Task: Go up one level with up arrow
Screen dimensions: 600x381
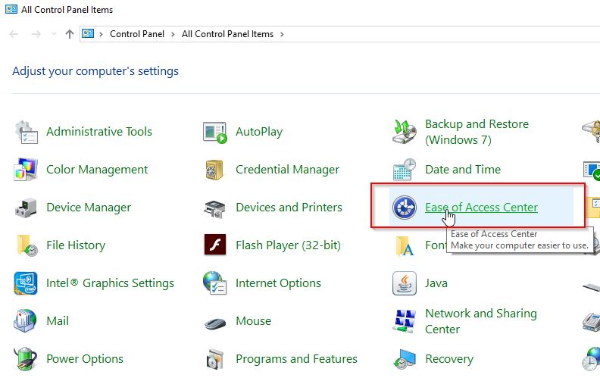Action: tap(70, 34)
